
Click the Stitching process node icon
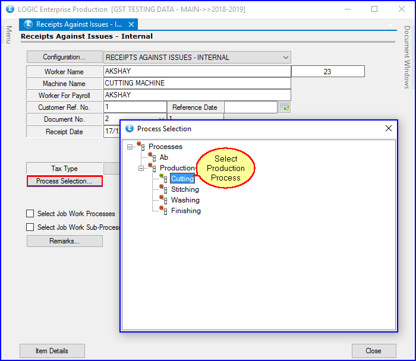tap(163, 188)
